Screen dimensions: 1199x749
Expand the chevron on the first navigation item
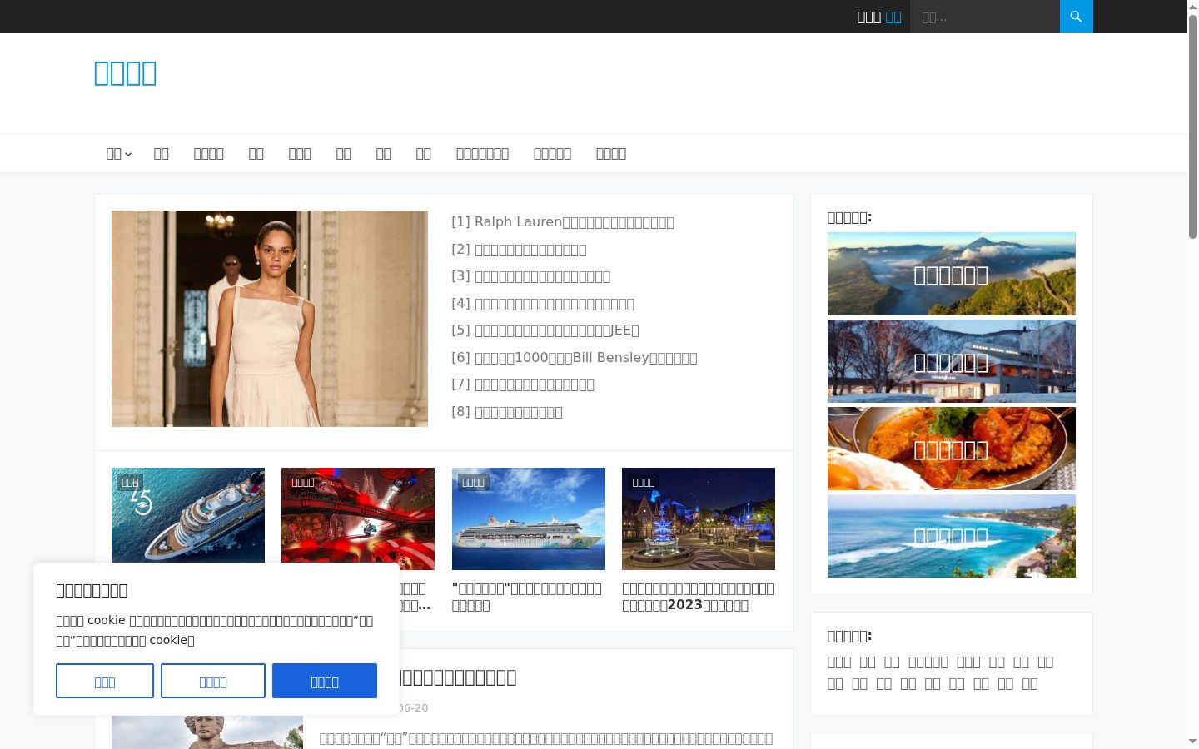pos(128,154)
